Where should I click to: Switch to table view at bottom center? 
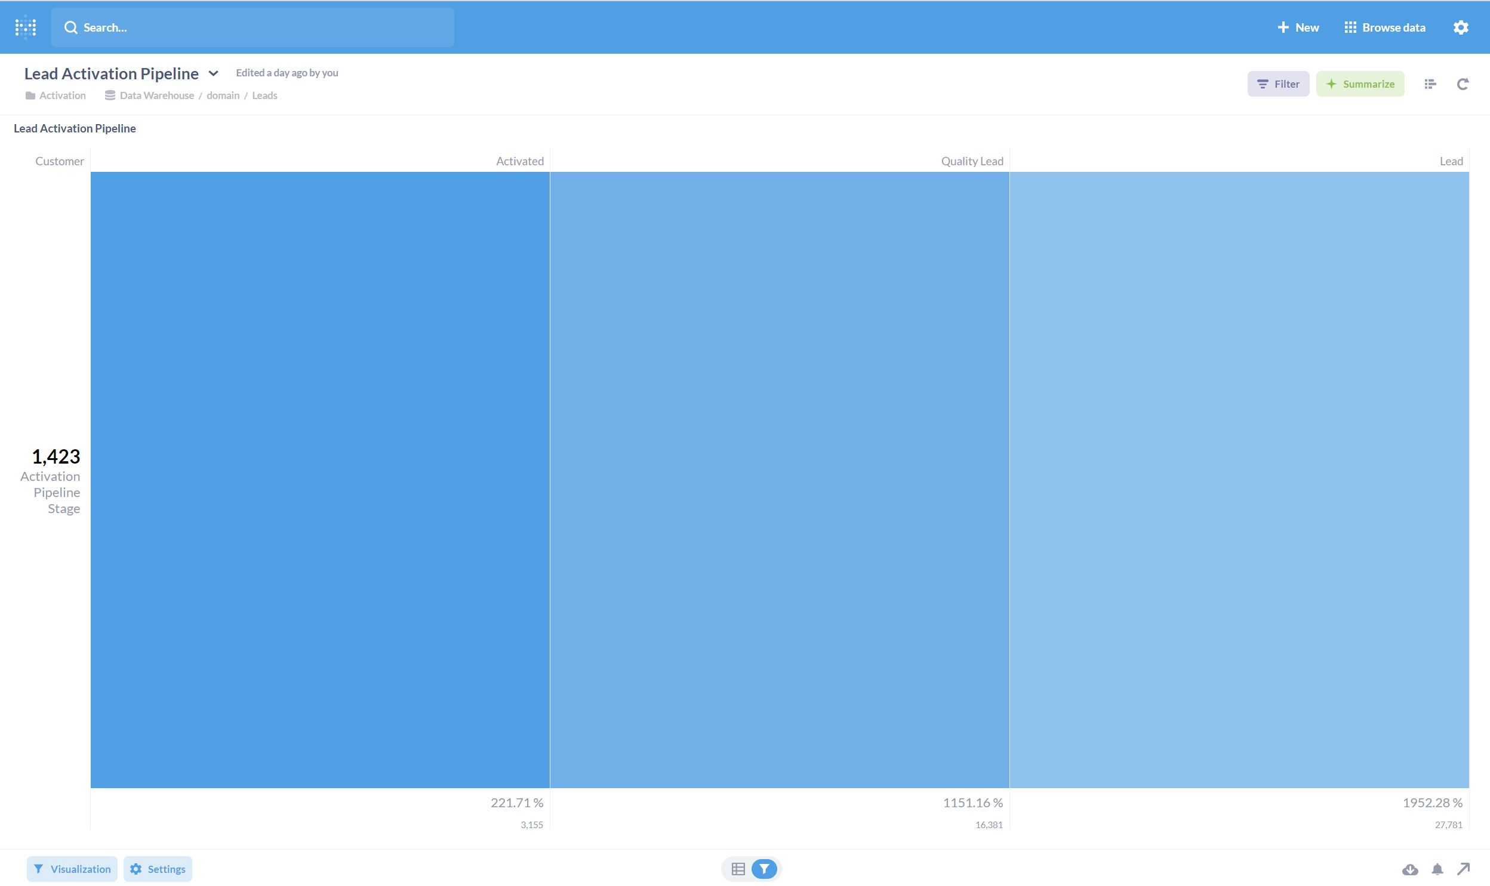[738, 869]
